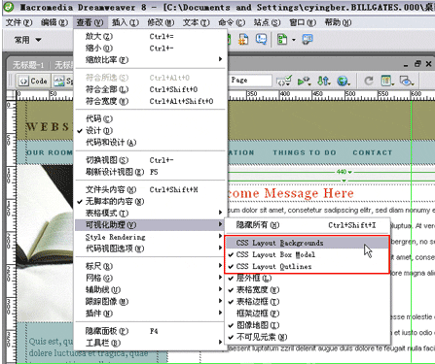Choose 切换视图 menu item
This screenshot has width=435, height=364.
150,160
